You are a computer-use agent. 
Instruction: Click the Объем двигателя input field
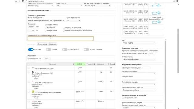(x=146, y=68)
